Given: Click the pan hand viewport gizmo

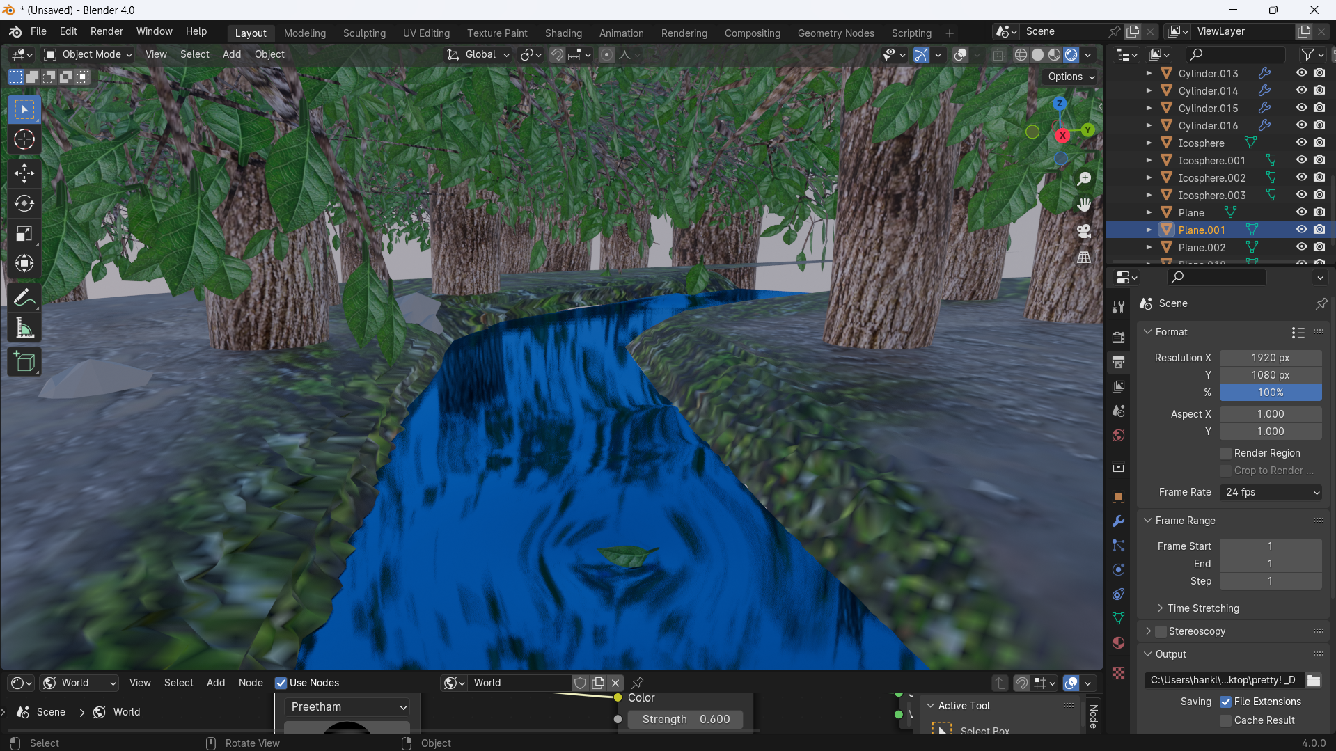Looking at the screenshot, I should [x=1084, y=205].
